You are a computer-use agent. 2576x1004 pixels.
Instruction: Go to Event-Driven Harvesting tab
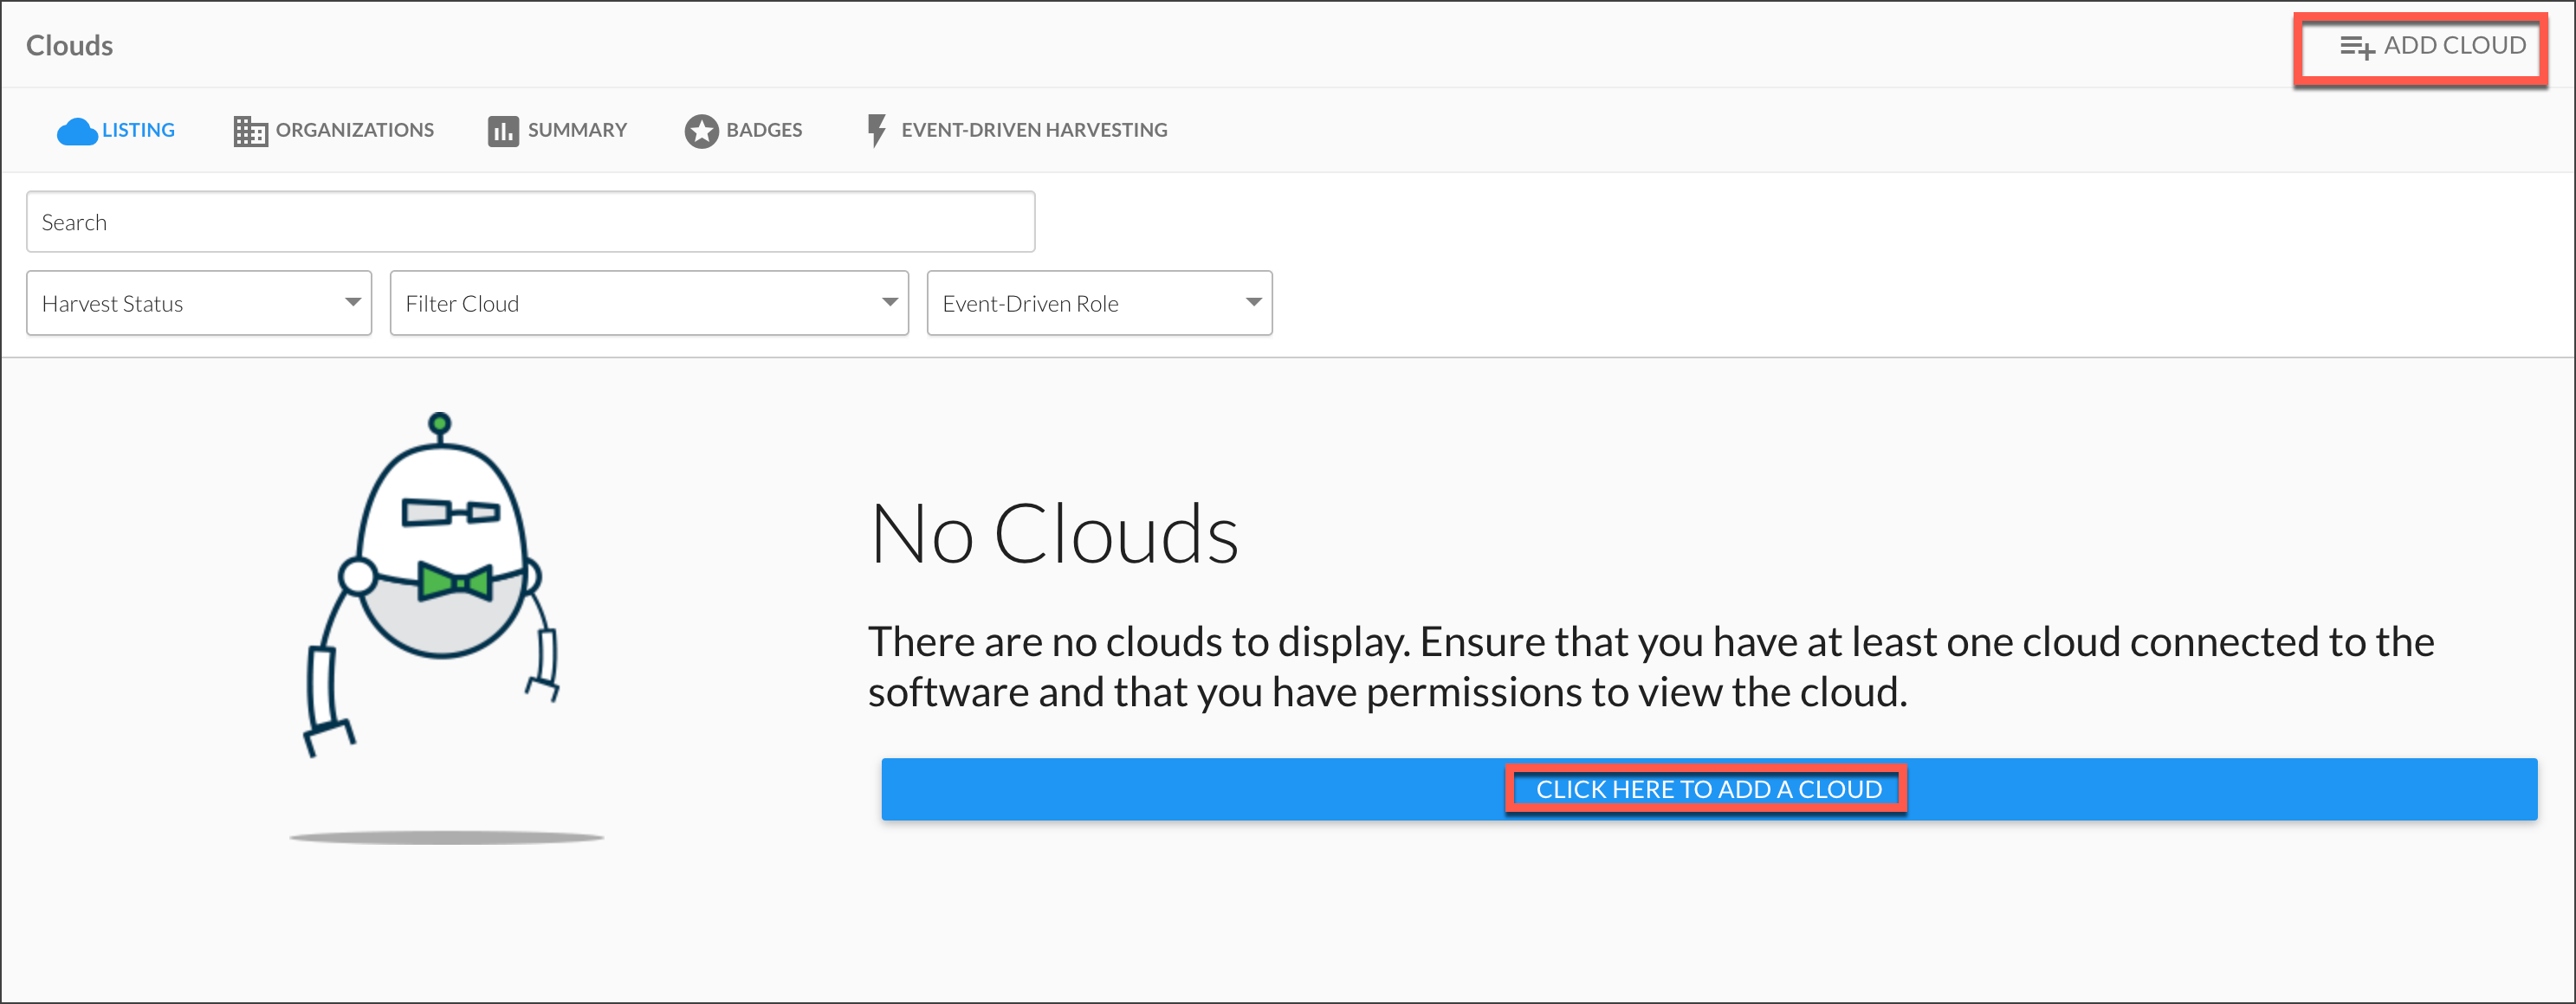pyautogui.click(x=1033, y=130)
